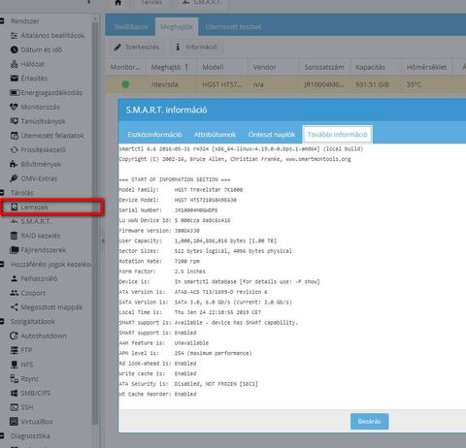This screenshot has width=466, height=448.
Task: Collapse the left navigation panel arrow
Action: [88, 2]
